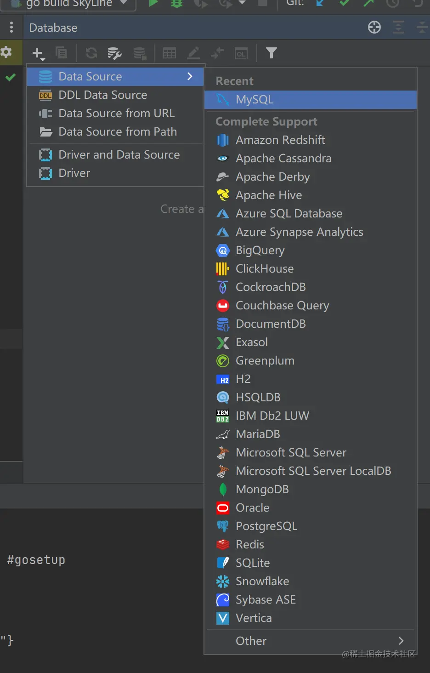This screenshot has height=673, width=430.
Task: Pick MongoDB from the database list
Action: pos(262,489)
